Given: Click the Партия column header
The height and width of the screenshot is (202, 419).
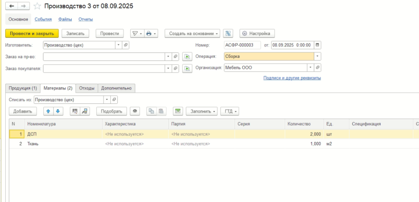Looking at the screenshot, I should point(201,124).
